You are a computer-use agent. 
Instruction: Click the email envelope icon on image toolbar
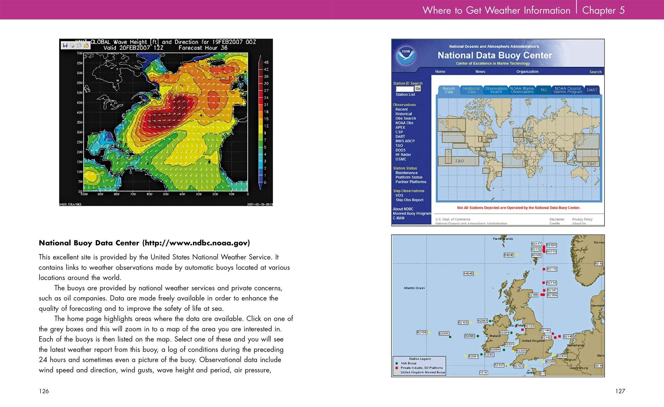pyautogui.click(x=79, y=45)
